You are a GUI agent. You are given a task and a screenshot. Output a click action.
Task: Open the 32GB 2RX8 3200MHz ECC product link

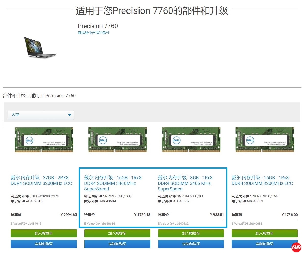41,180
